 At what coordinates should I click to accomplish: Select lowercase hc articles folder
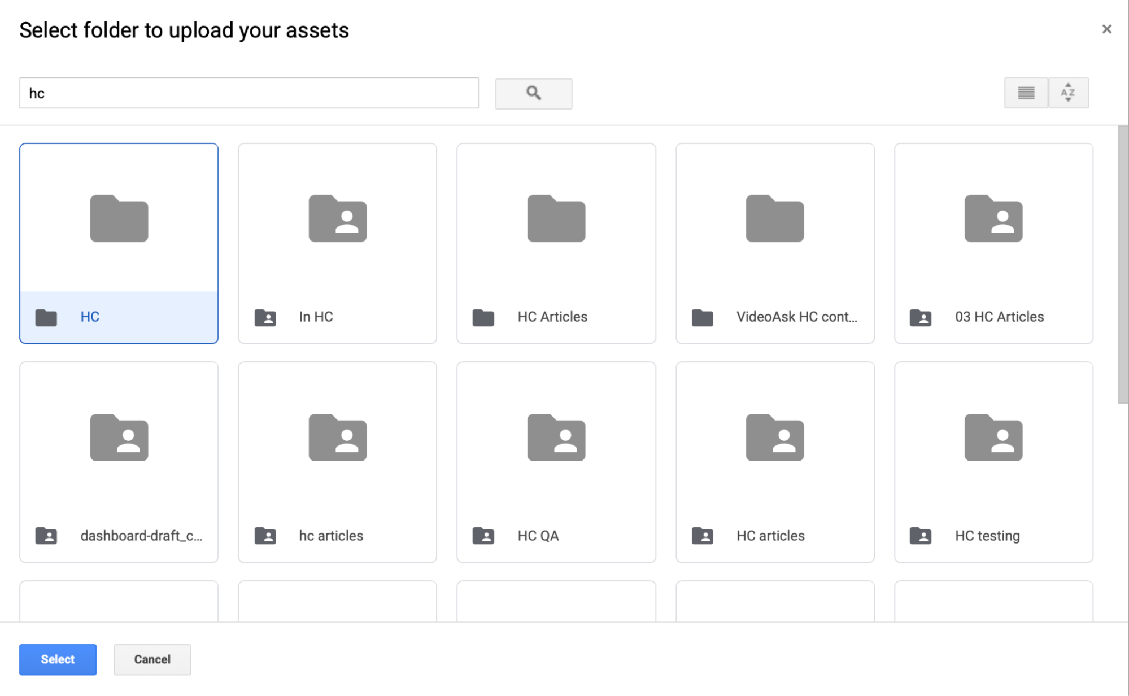click(337, 462)
